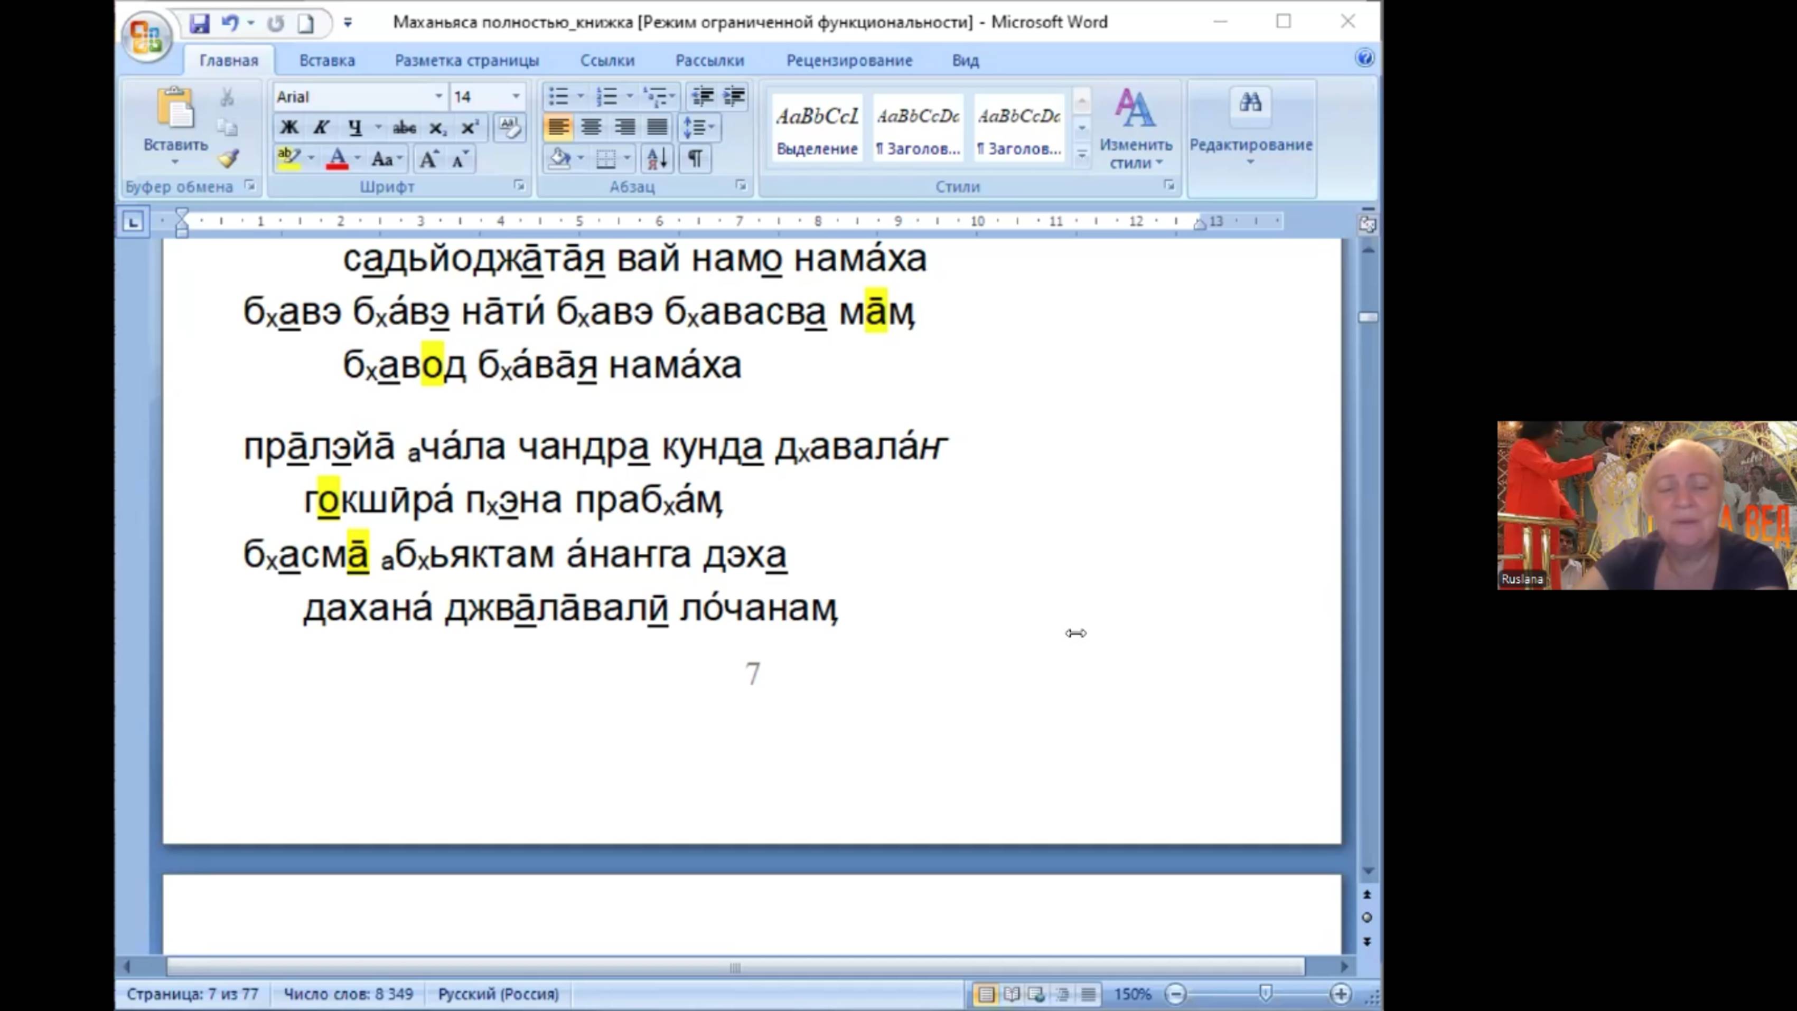Viewport: 1797px width, 1011px height.
Task: Toggle italic formatting button К
Action: (321, 128)
